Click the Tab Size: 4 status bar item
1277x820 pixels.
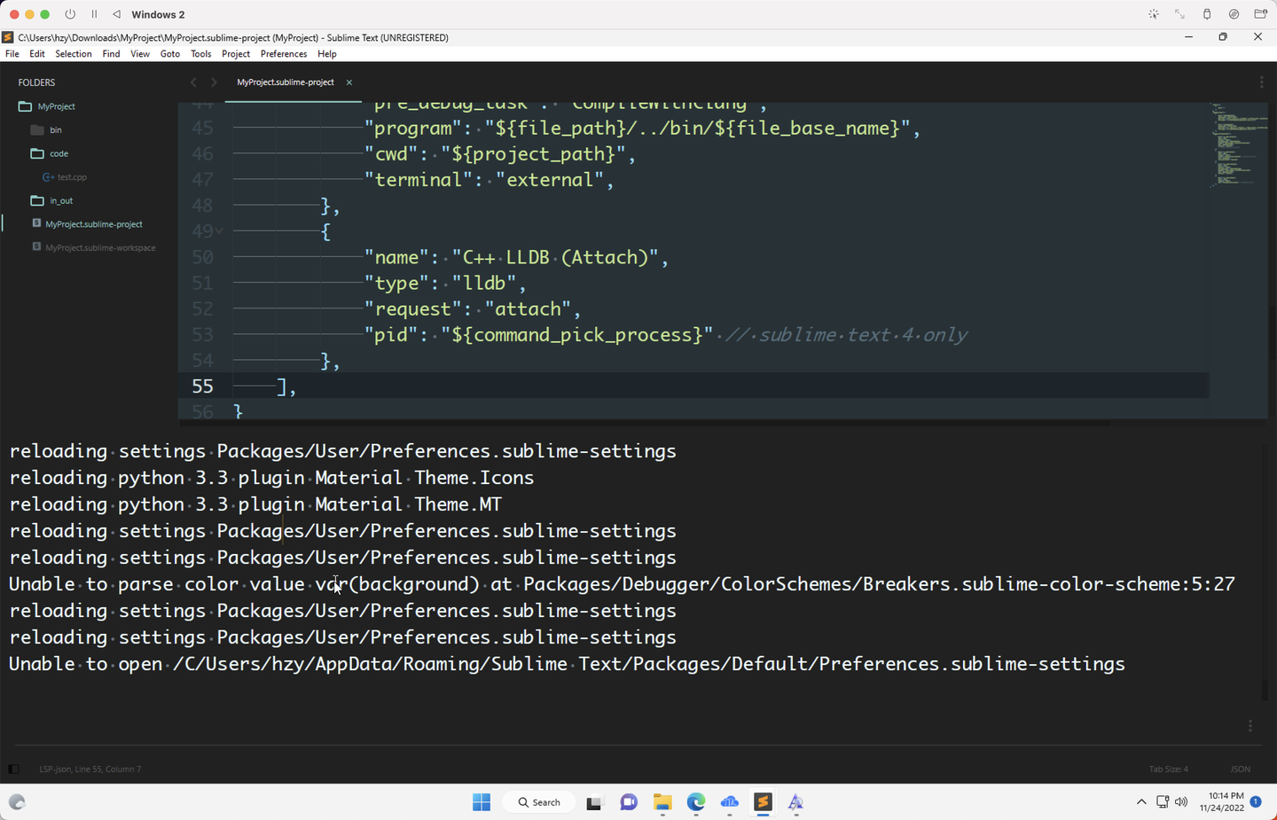click(1169, 769)
